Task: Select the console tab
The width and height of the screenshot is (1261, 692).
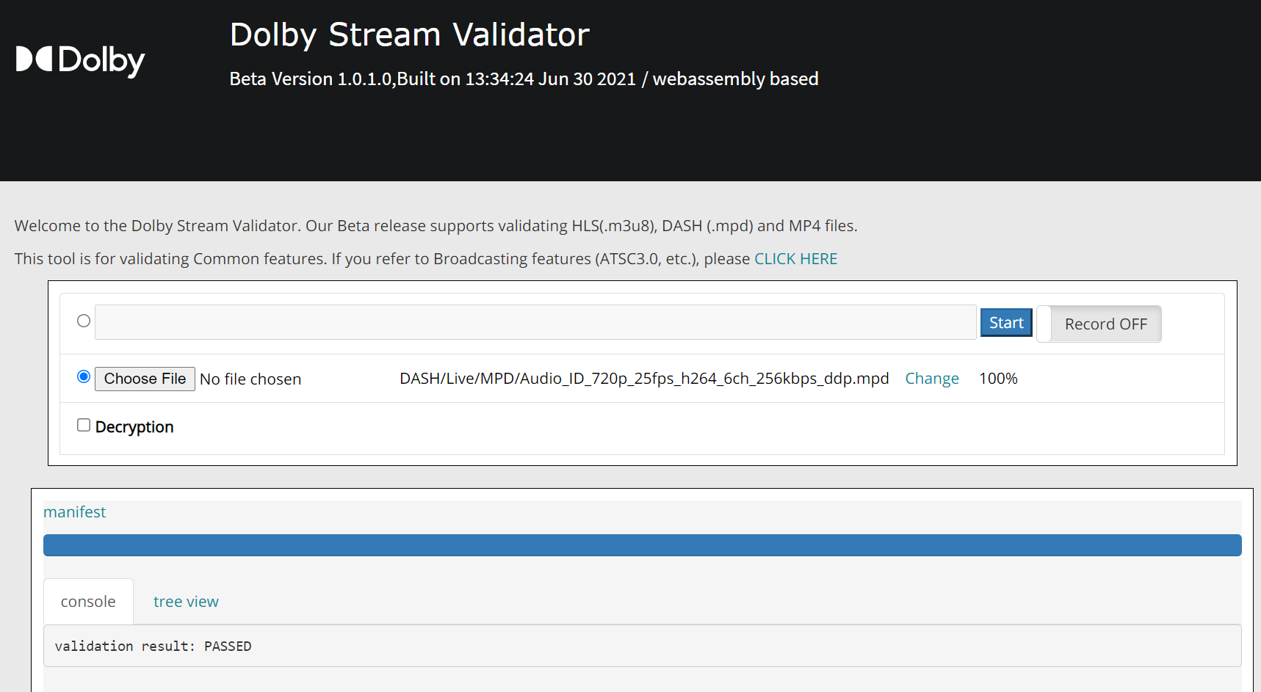Action: (x=88, y=601)
